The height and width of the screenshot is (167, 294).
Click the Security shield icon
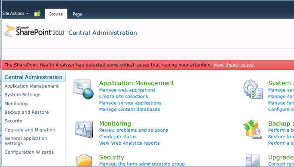pyautogui.click(x=84, y=160)
